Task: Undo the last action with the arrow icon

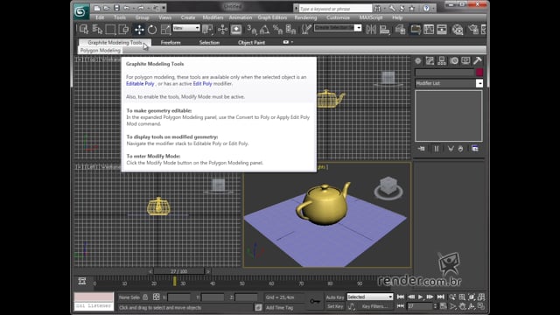Action: [x=126, y=8]
